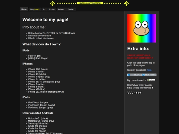The width and height of the screenshot is (179, 134).
Task: Click the iPods subheading
Action: pyautogui.click(x=26, y=97)
